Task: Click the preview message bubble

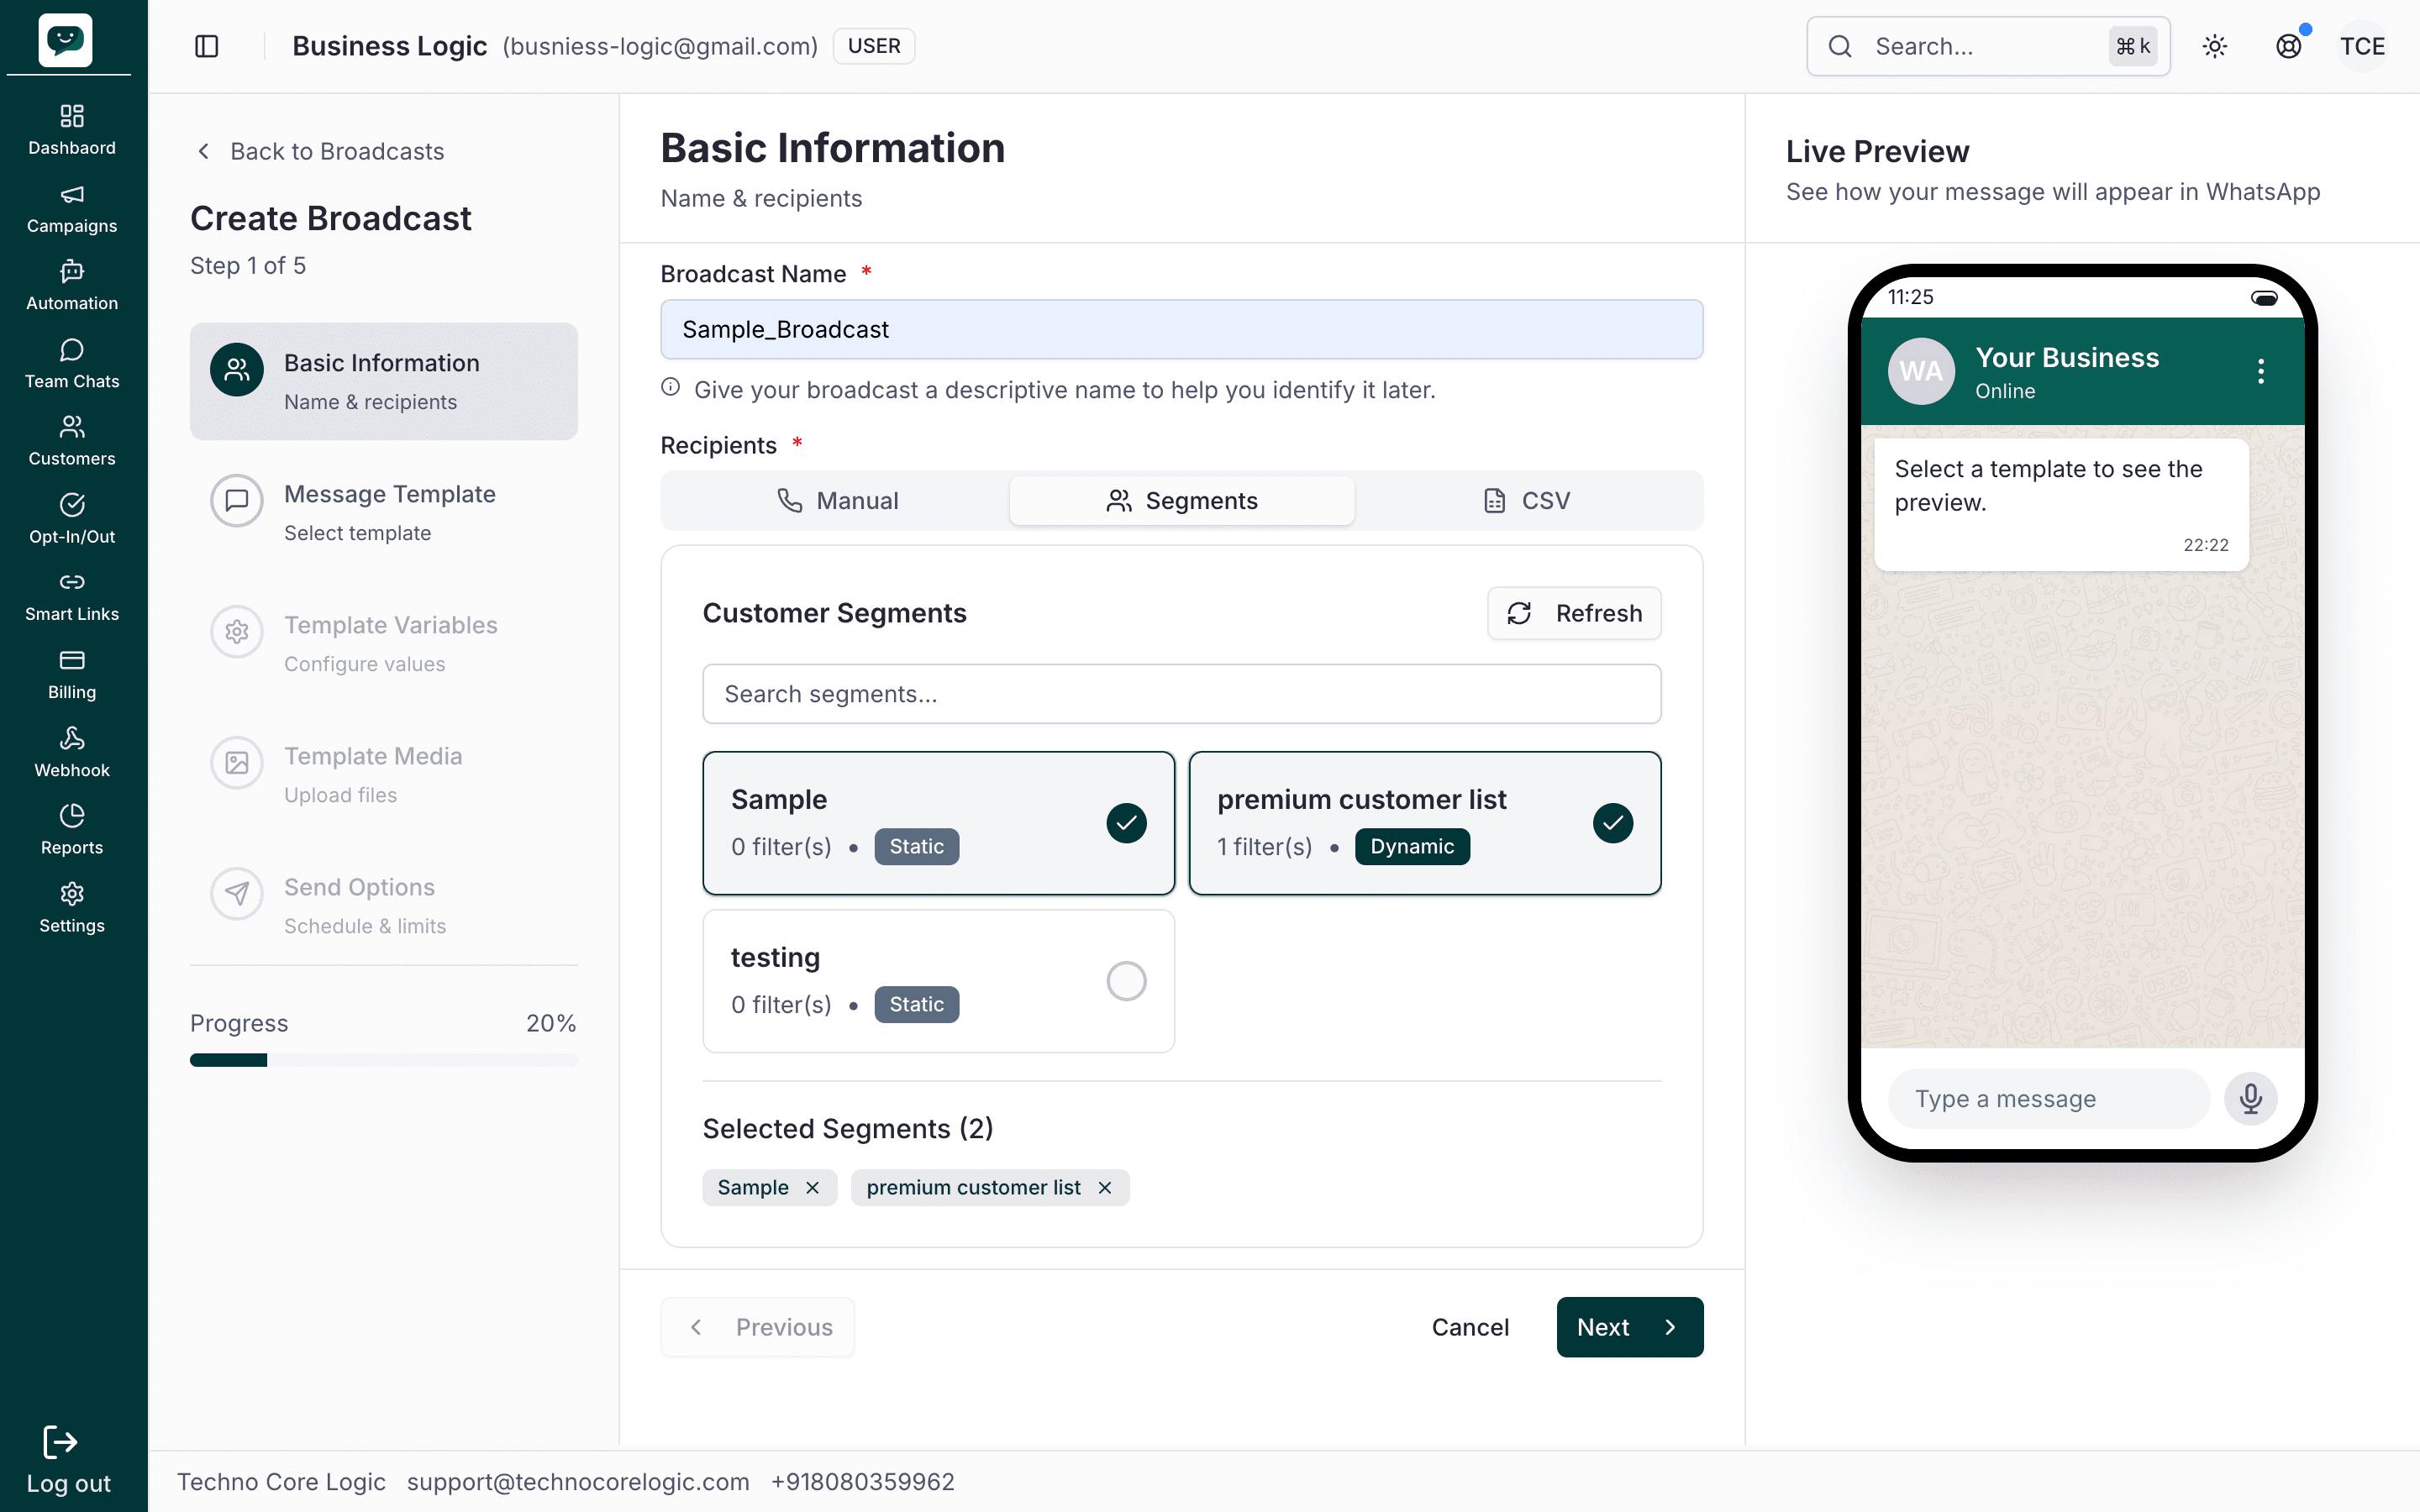Action: click(x=2062, y=506)
